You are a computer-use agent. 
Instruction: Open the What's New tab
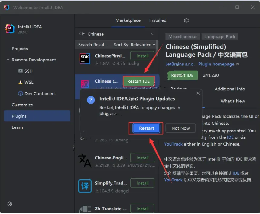[233, 101]
